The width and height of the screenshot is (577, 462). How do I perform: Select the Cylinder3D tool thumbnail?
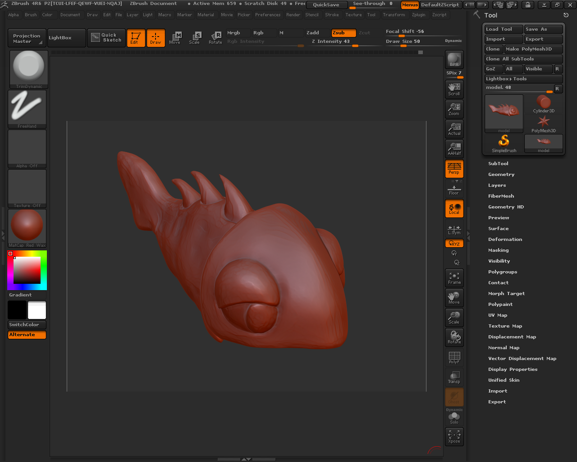(x=544, y=104)
